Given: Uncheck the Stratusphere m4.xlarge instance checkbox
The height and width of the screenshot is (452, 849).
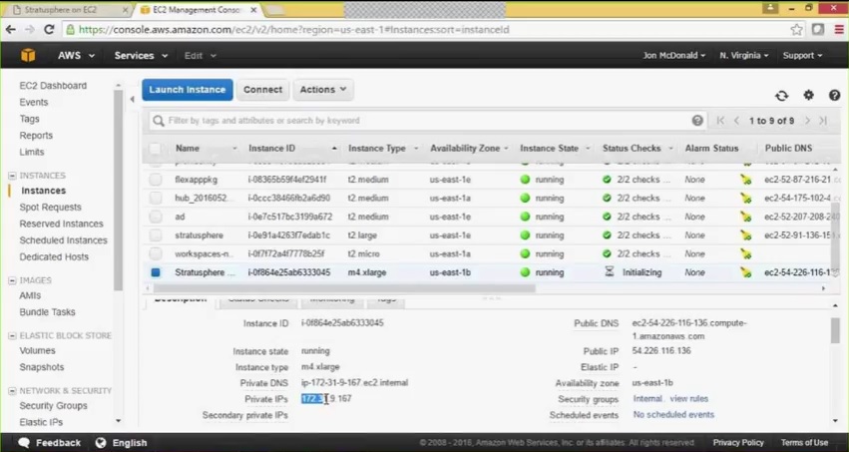Looking at the screenshot, I should click(156, 272).
